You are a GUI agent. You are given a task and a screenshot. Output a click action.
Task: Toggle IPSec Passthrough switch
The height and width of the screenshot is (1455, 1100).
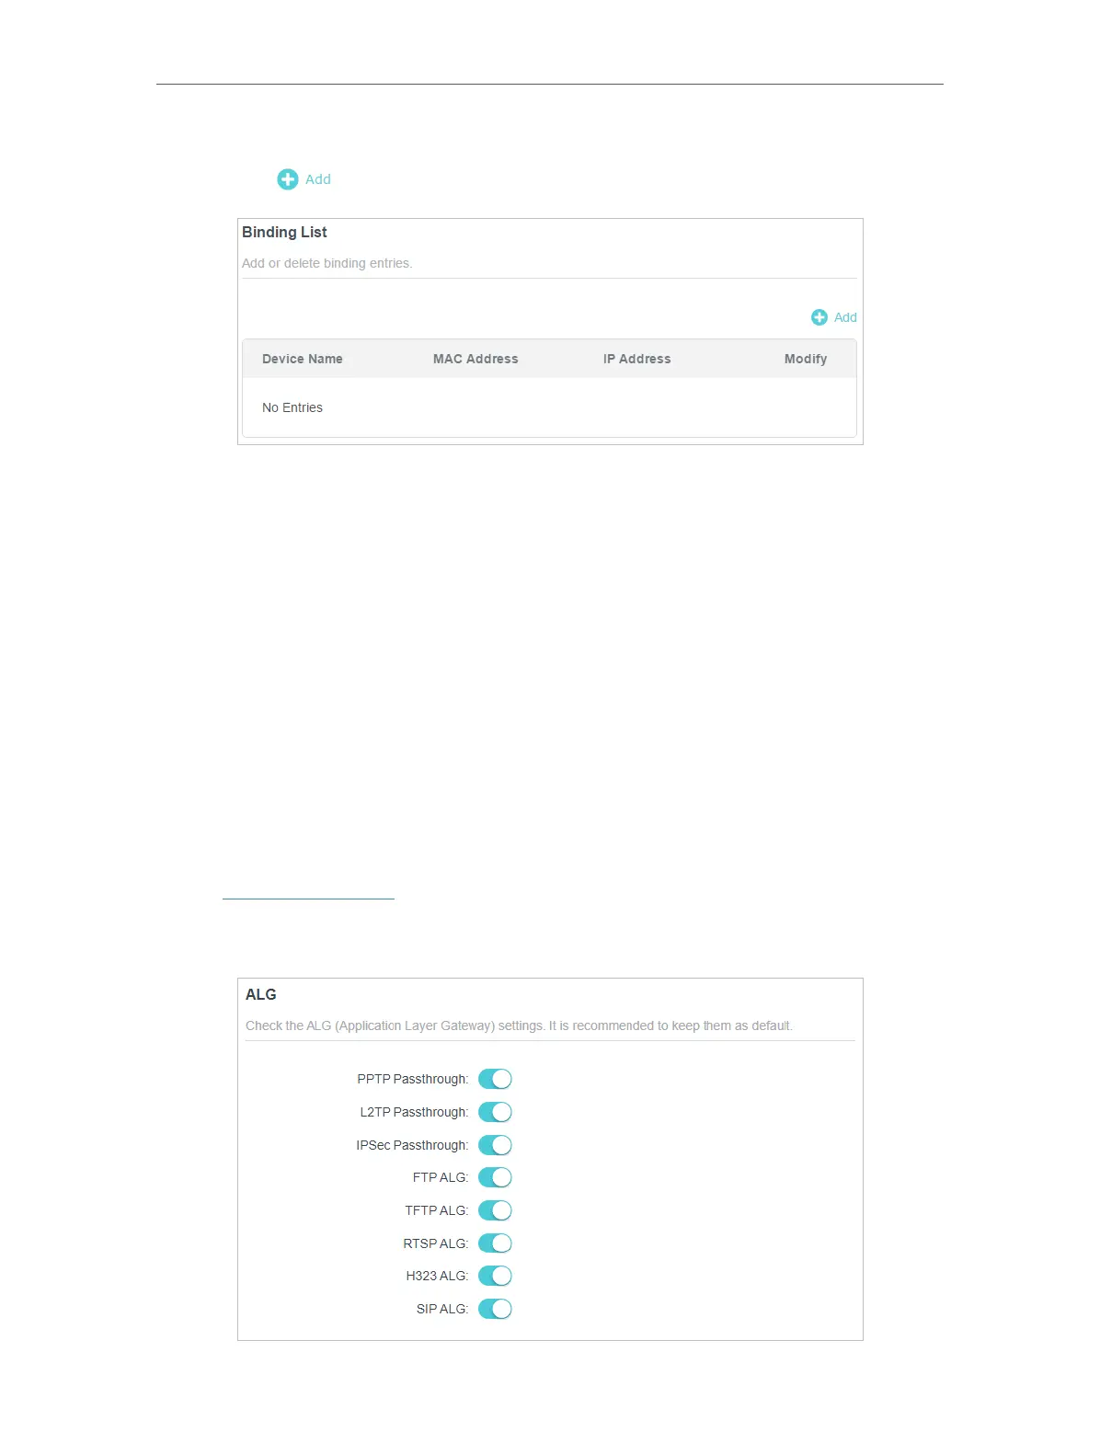(x=495, y=1145)
